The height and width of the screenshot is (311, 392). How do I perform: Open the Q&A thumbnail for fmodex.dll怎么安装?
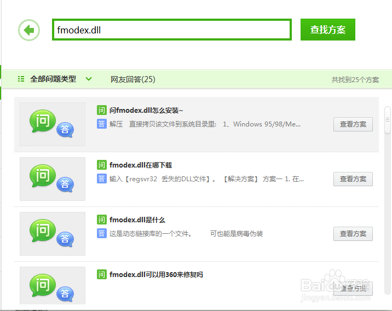[x=53, y=124]
